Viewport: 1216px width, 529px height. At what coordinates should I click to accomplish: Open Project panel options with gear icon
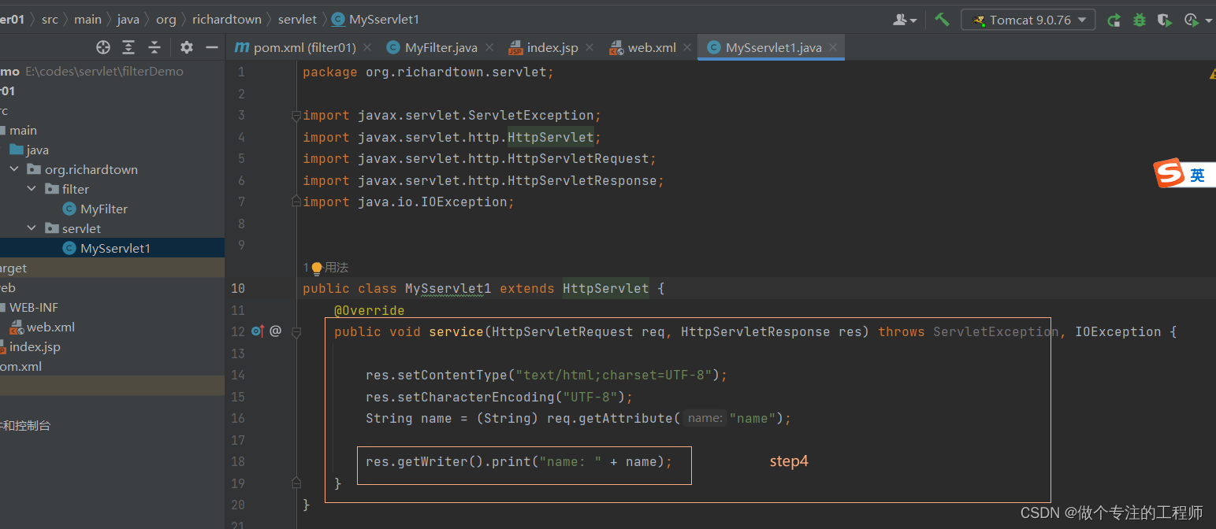click(186, 47)
